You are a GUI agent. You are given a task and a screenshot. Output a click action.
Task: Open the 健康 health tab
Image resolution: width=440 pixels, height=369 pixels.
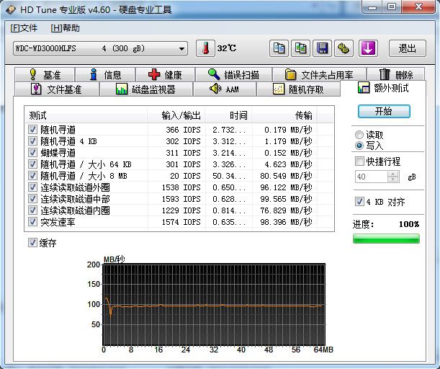[x=165, y=74]
